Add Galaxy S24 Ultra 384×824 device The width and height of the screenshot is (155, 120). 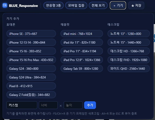tap(31, 77)
